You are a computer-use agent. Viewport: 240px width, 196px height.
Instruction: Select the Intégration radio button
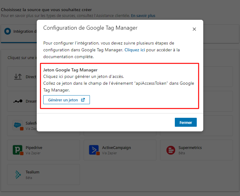[7, 31]
